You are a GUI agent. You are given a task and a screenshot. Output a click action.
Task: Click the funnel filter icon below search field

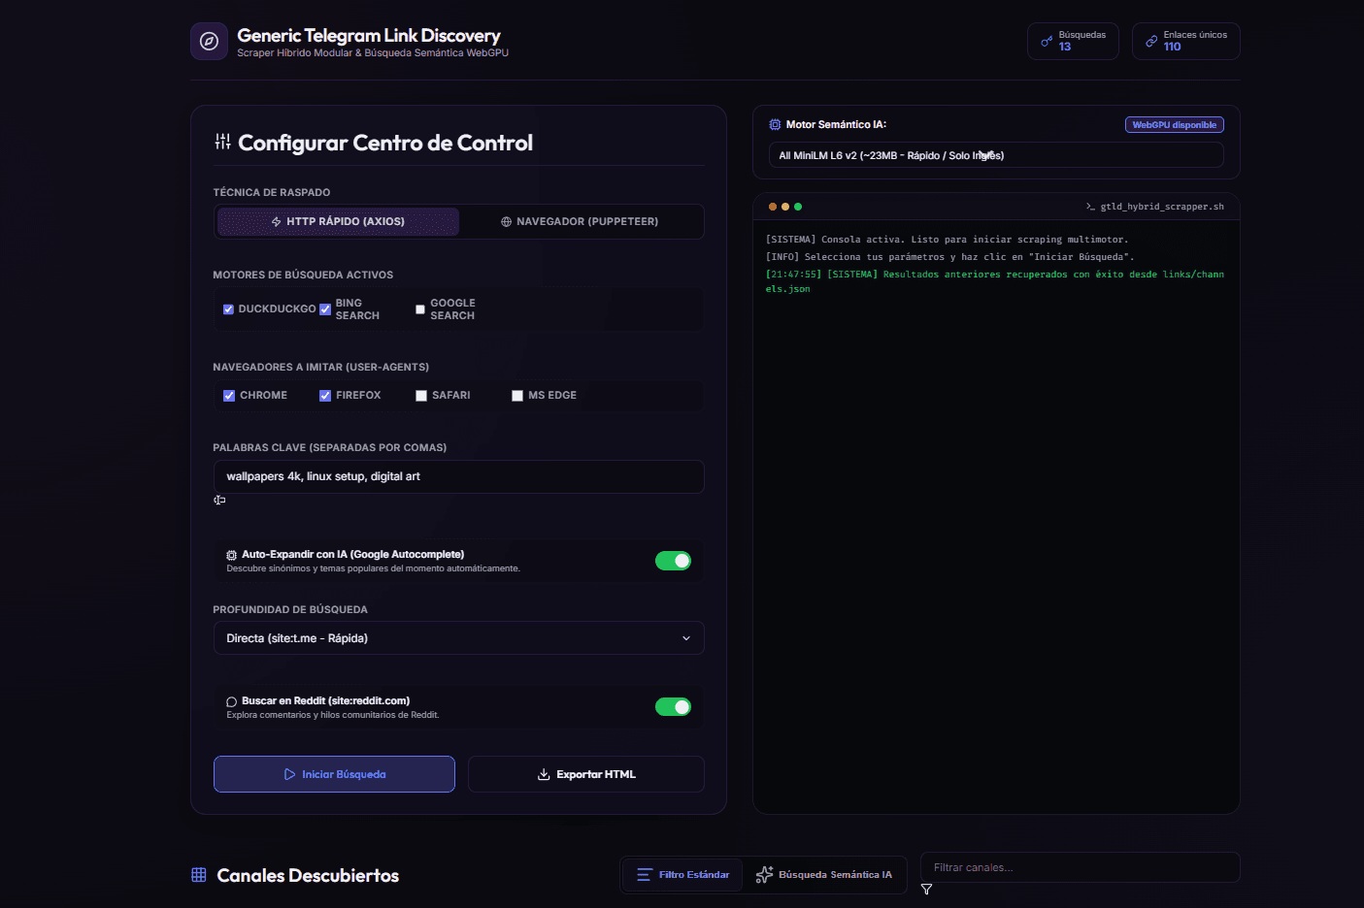tap(926, 890)
